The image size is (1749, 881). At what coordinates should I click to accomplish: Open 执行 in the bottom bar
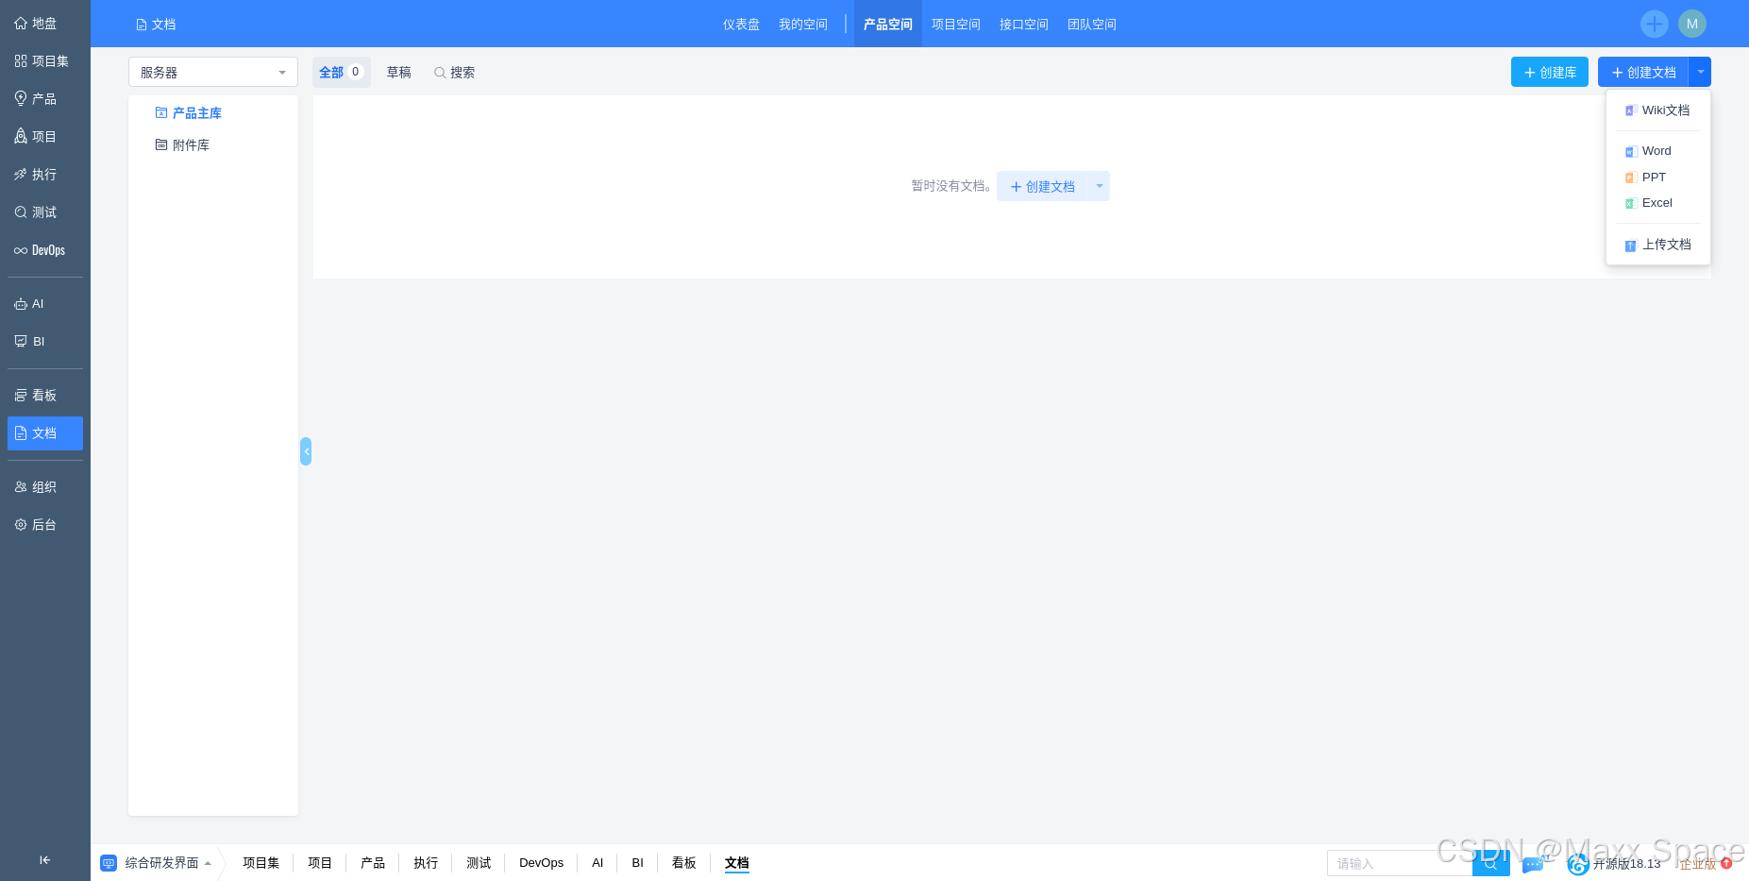pos(426,863)
